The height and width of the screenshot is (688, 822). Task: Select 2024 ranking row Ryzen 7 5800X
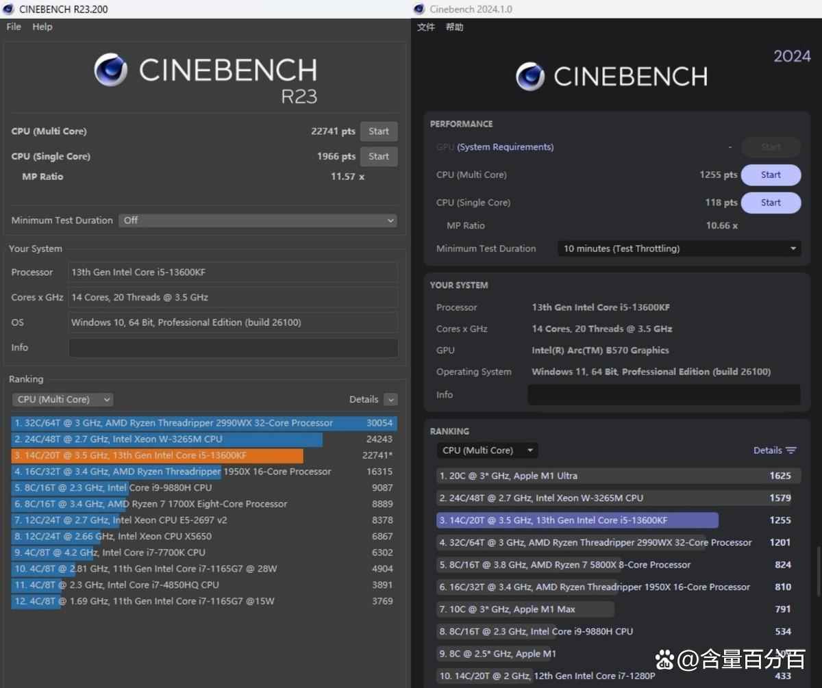(x=619, y=565)
